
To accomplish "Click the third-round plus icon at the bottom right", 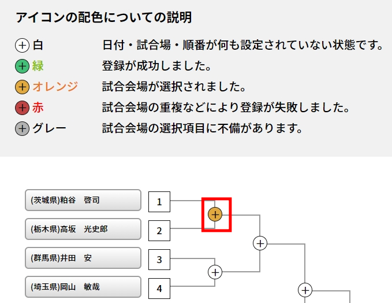I will 305,290.
